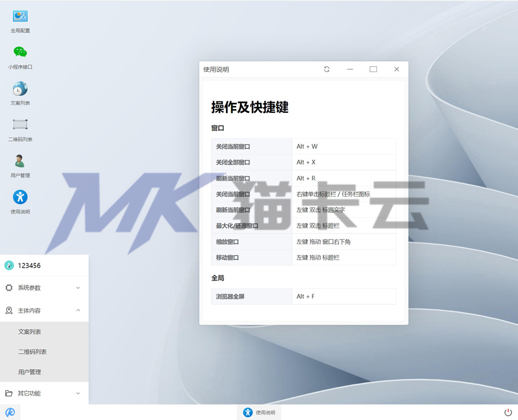Click the 浏览器全屏 cell
Image resolution: width=518 pixels, height=420 pixels.
[252, 297]
